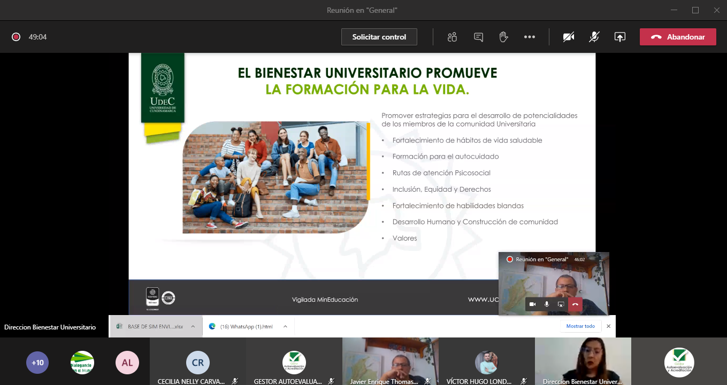Click the Excel file icon in downloads bar
This screenshot has width=727, height=385.
pyautogui.click(x=120, y=326)
